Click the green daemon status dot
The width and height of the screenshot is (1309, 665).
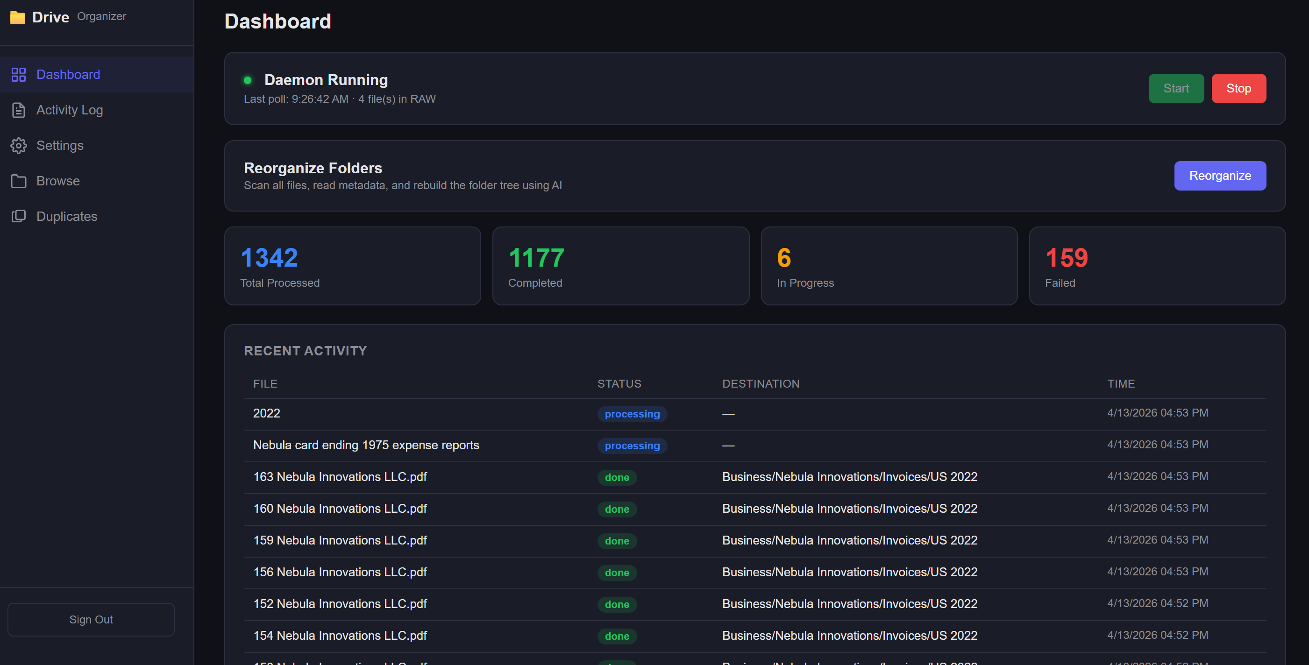coord(248,80)
